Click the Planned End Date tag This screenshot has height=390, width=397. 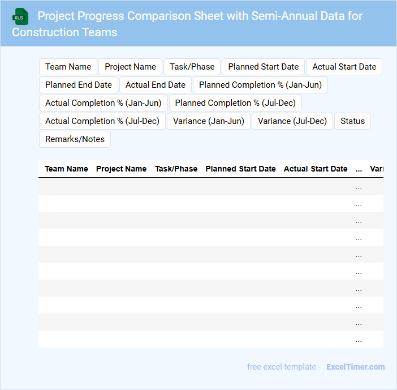tap(79, 85)
